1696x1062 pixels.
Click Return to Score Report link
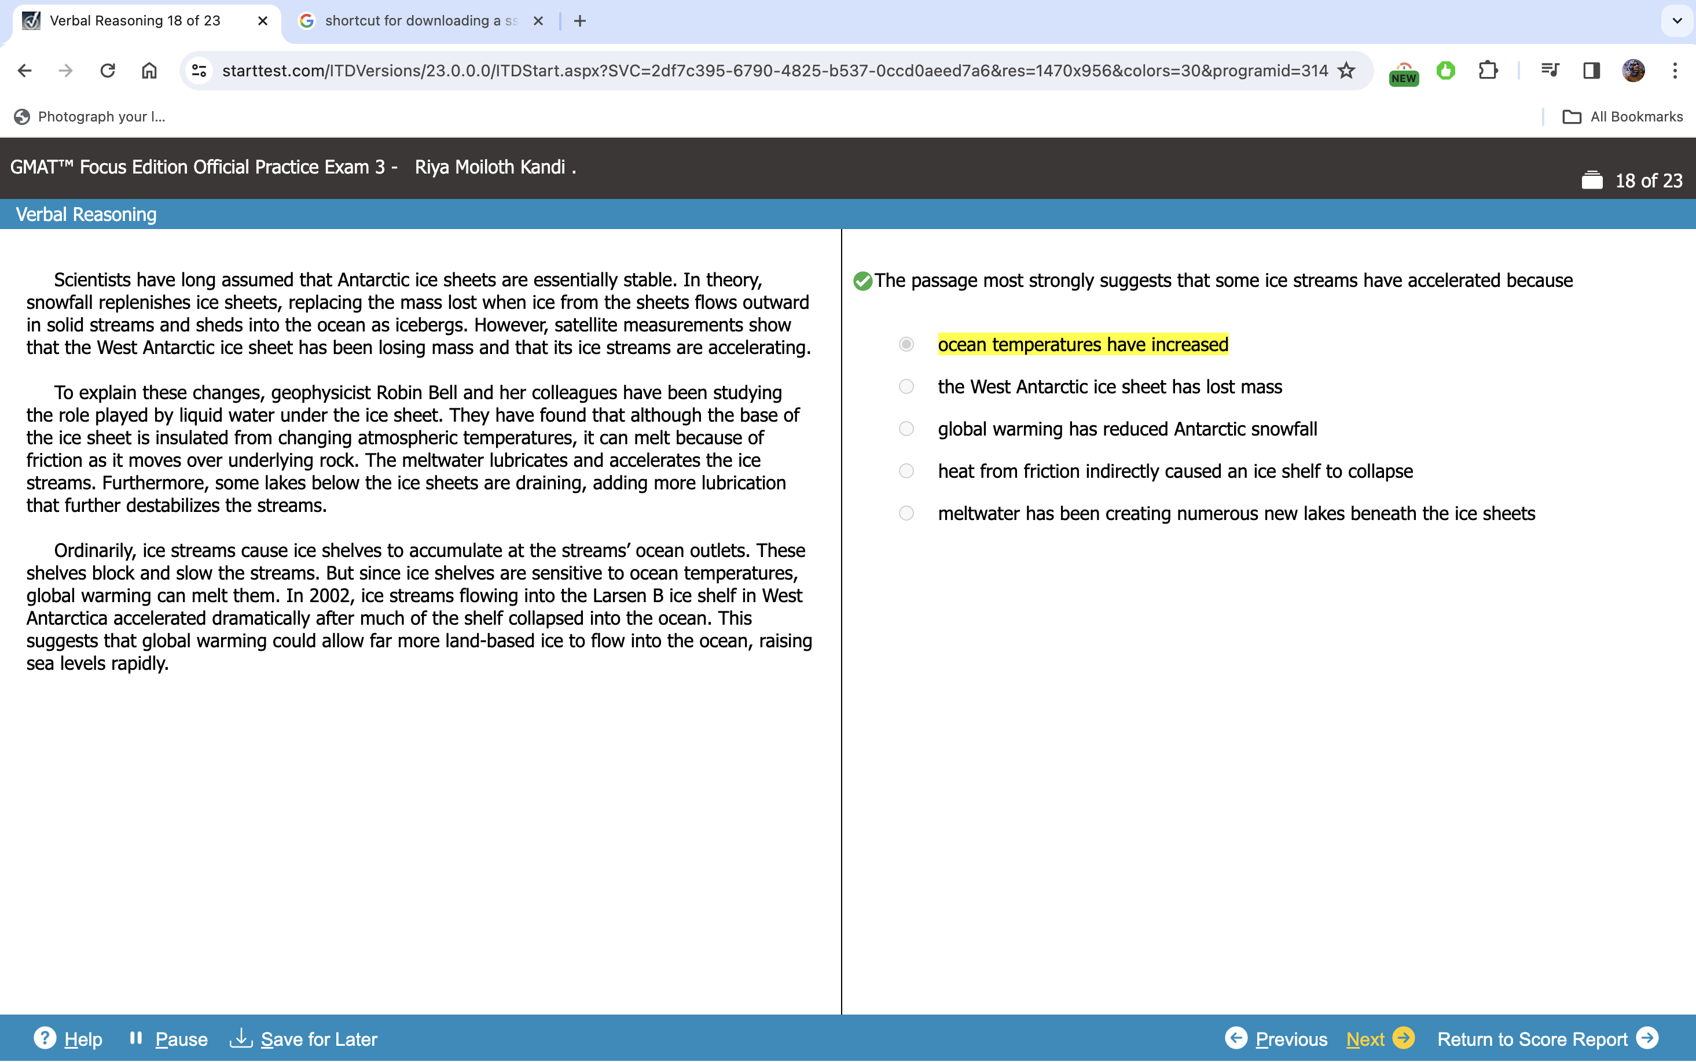1532,1039
